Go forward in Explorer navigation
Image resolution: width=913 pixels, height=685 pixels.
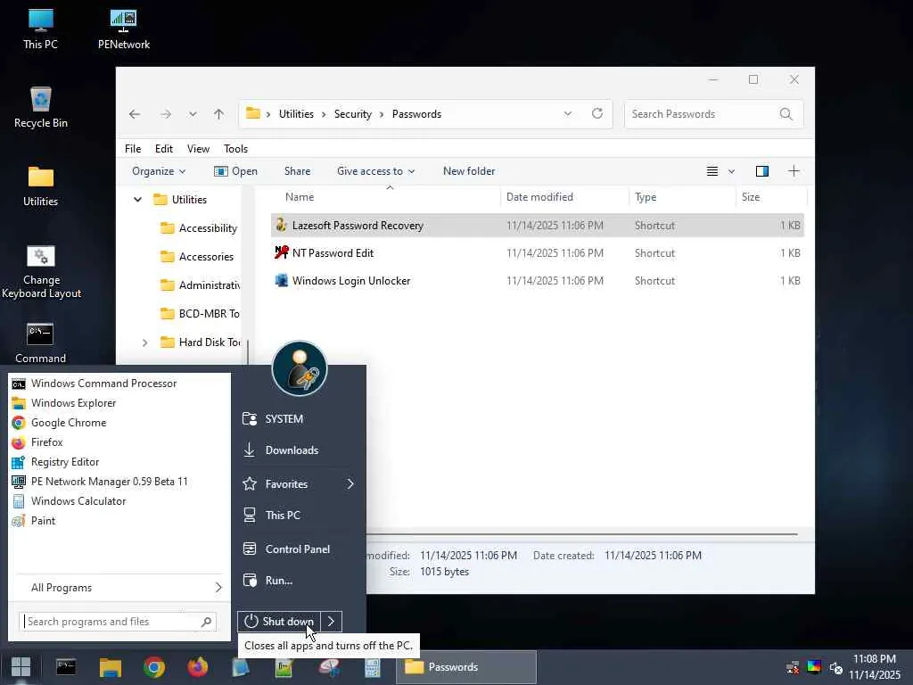coord(166,114)
